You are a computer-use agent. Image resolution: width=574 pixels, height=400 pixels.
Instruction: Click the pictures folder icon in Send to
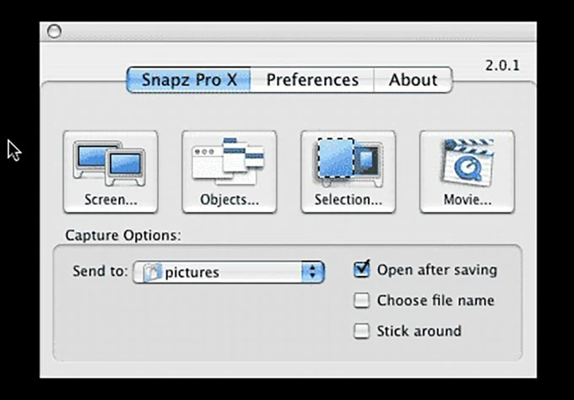153,272
